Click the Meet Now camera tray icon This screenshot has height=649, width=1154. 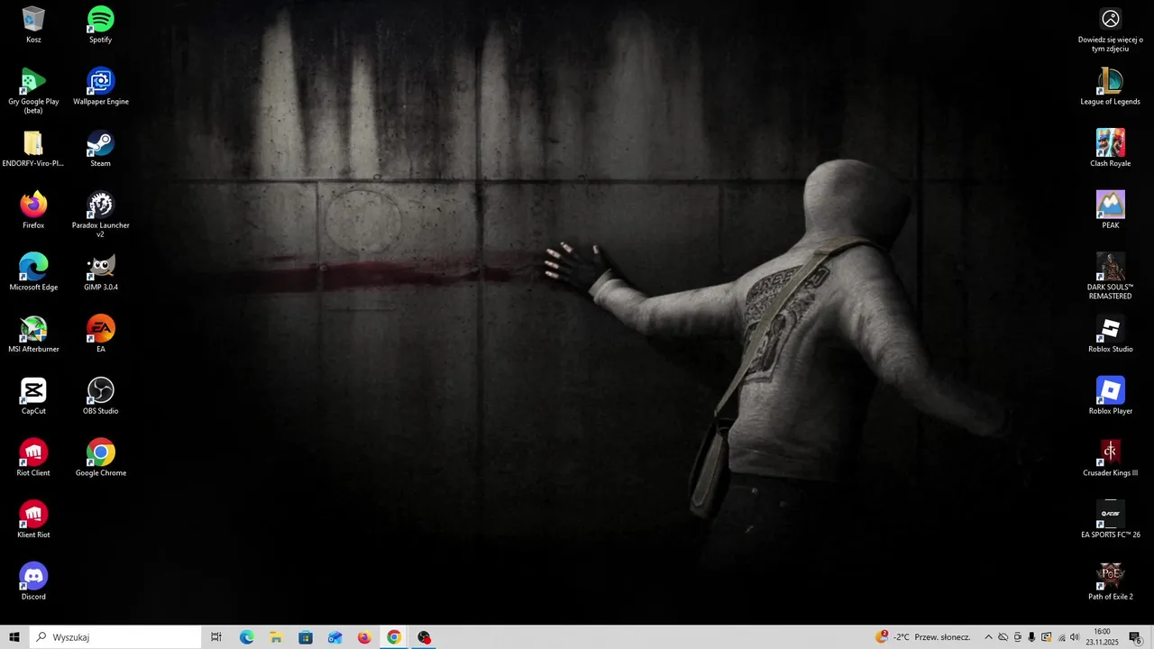point(1017,637)
